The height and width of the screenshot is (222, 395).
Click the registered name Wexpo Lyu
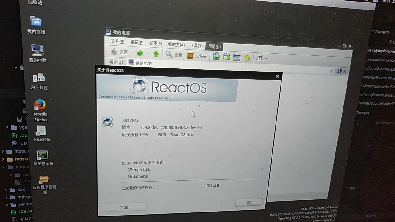click(x=139, y=170)
